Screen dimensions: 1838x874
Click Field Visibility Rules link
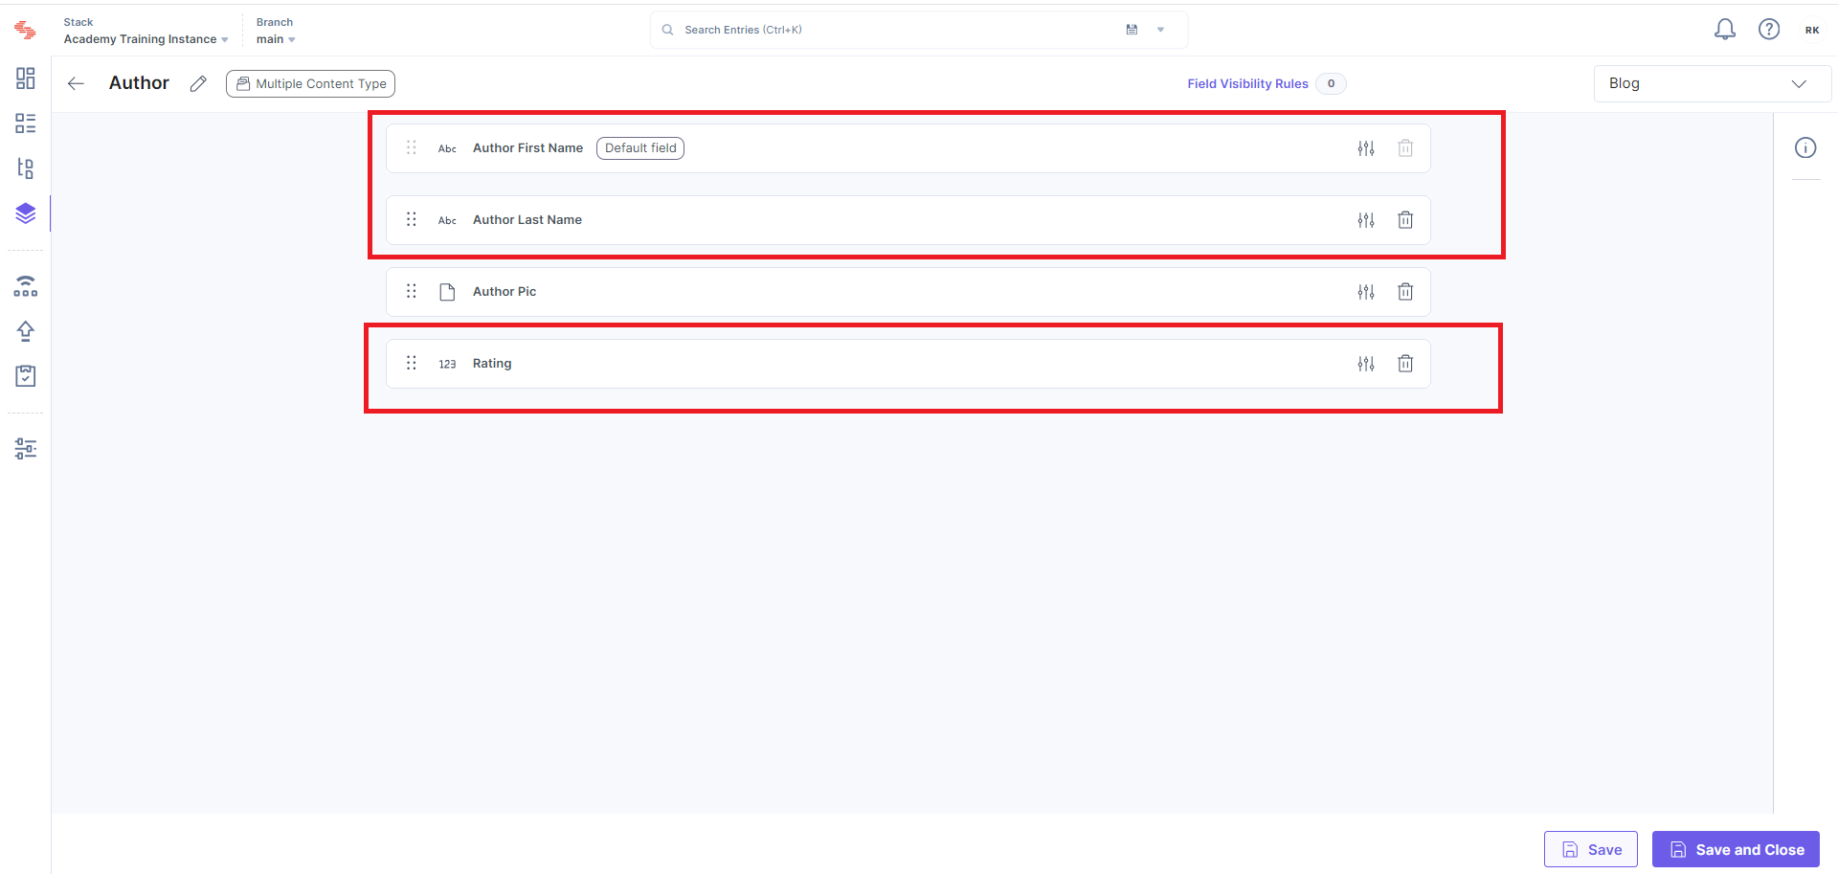[1247, 83]
